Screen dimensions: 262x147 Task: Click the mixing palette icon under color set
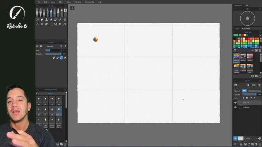tap(235, 50)
